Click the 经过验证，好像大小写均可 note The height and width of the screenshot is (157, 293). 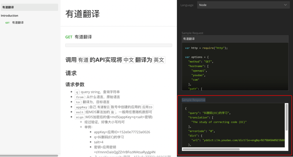104,122
